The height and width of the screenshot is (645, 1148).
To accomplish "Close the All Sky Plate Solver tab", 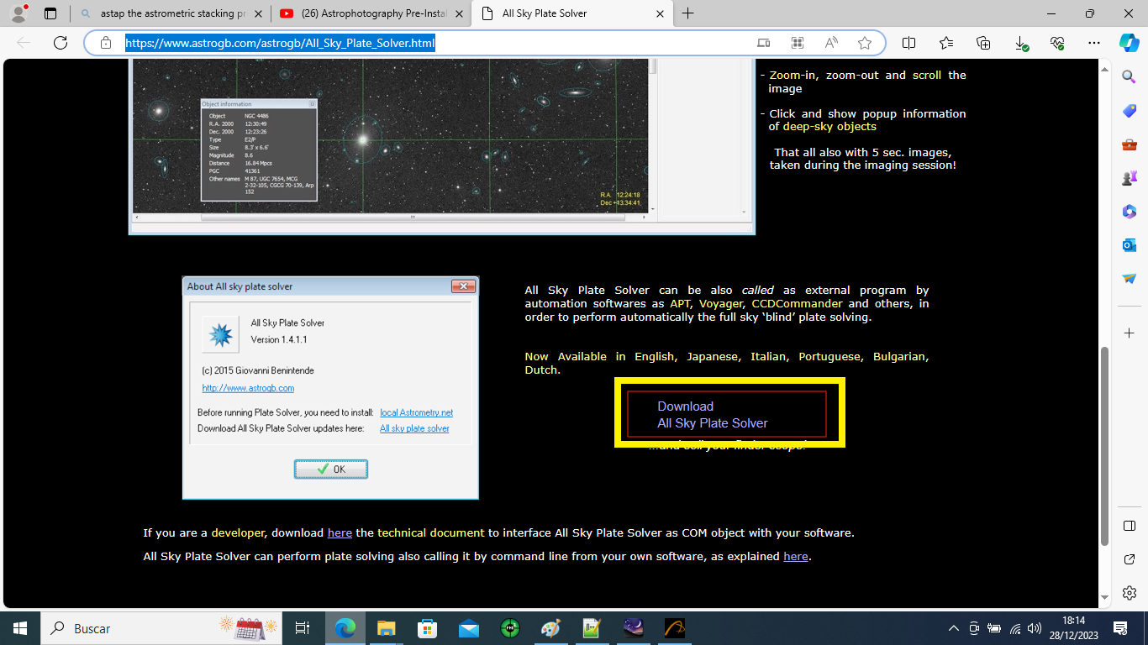I will (x=659, y=13).
